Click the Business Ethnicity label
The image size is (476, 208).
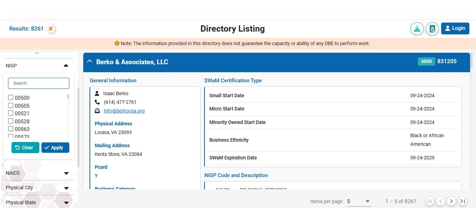click(229, 140)
